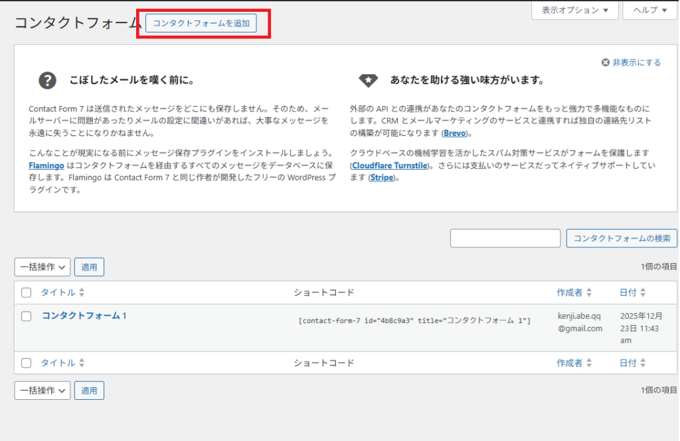Viewport: 680px width, 441px height.
Task: Click the question mark icon in the notice
Action: tap(47, 80)
